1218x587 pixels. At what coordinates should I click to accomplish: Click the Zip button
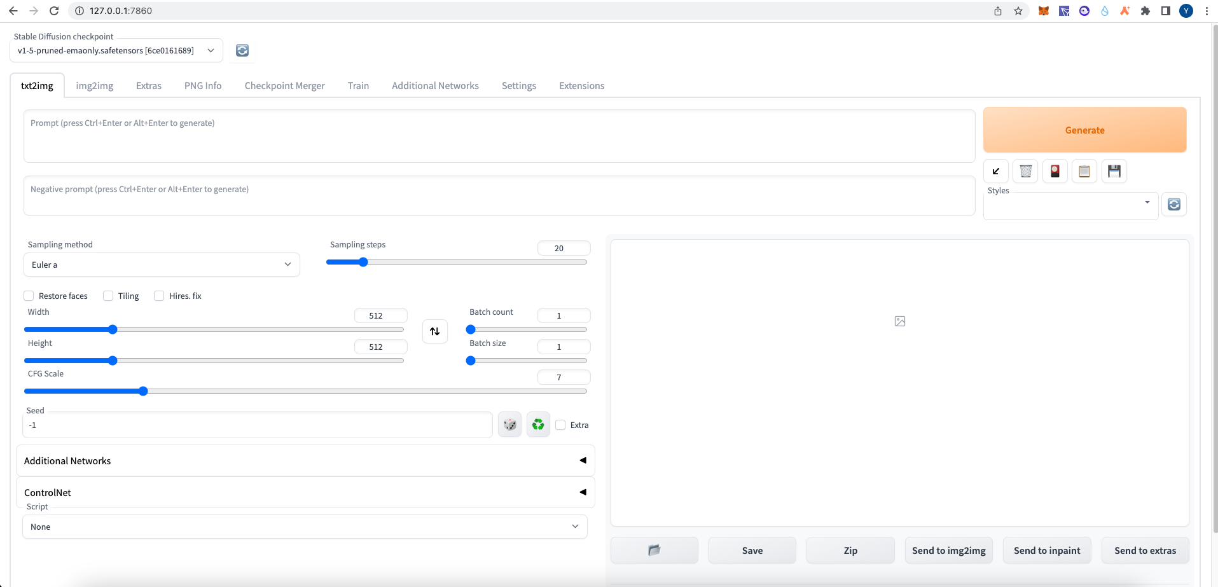click(850, 550)
